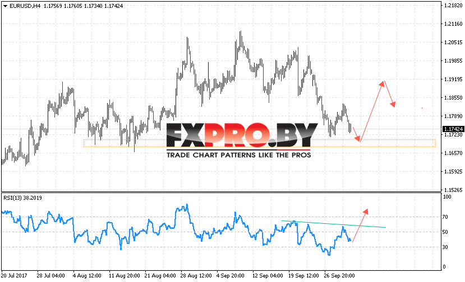Click the RSI(13) 38.2019 indicator label

[x=22, y=198]
